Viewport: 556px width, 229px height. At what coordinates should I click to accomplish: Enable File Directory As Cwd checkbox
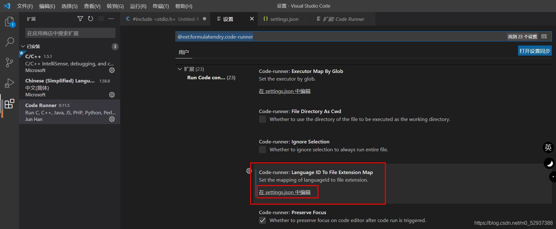point(263,119)
